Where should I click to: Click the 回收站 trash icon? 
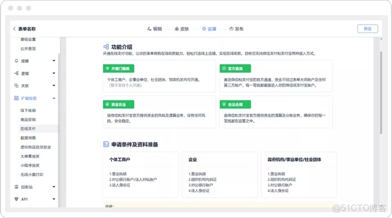click(16, 187)
